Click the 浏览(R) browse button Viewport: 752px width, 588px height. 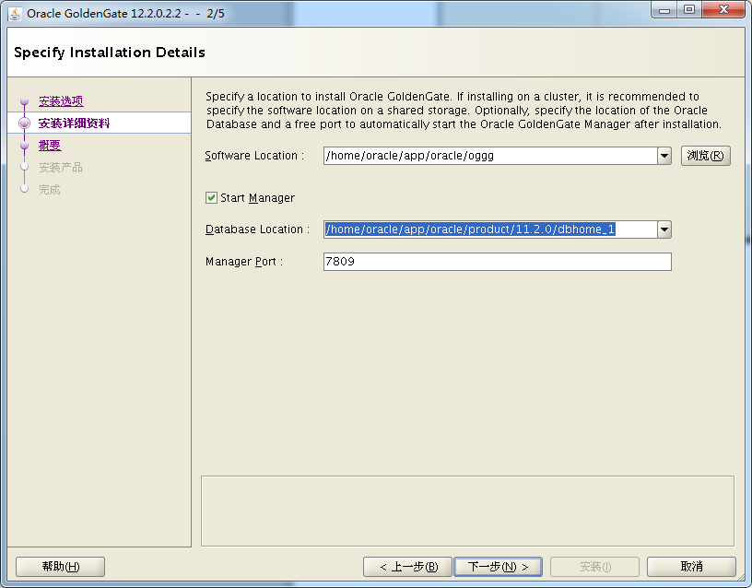click(x=706, y=156)
